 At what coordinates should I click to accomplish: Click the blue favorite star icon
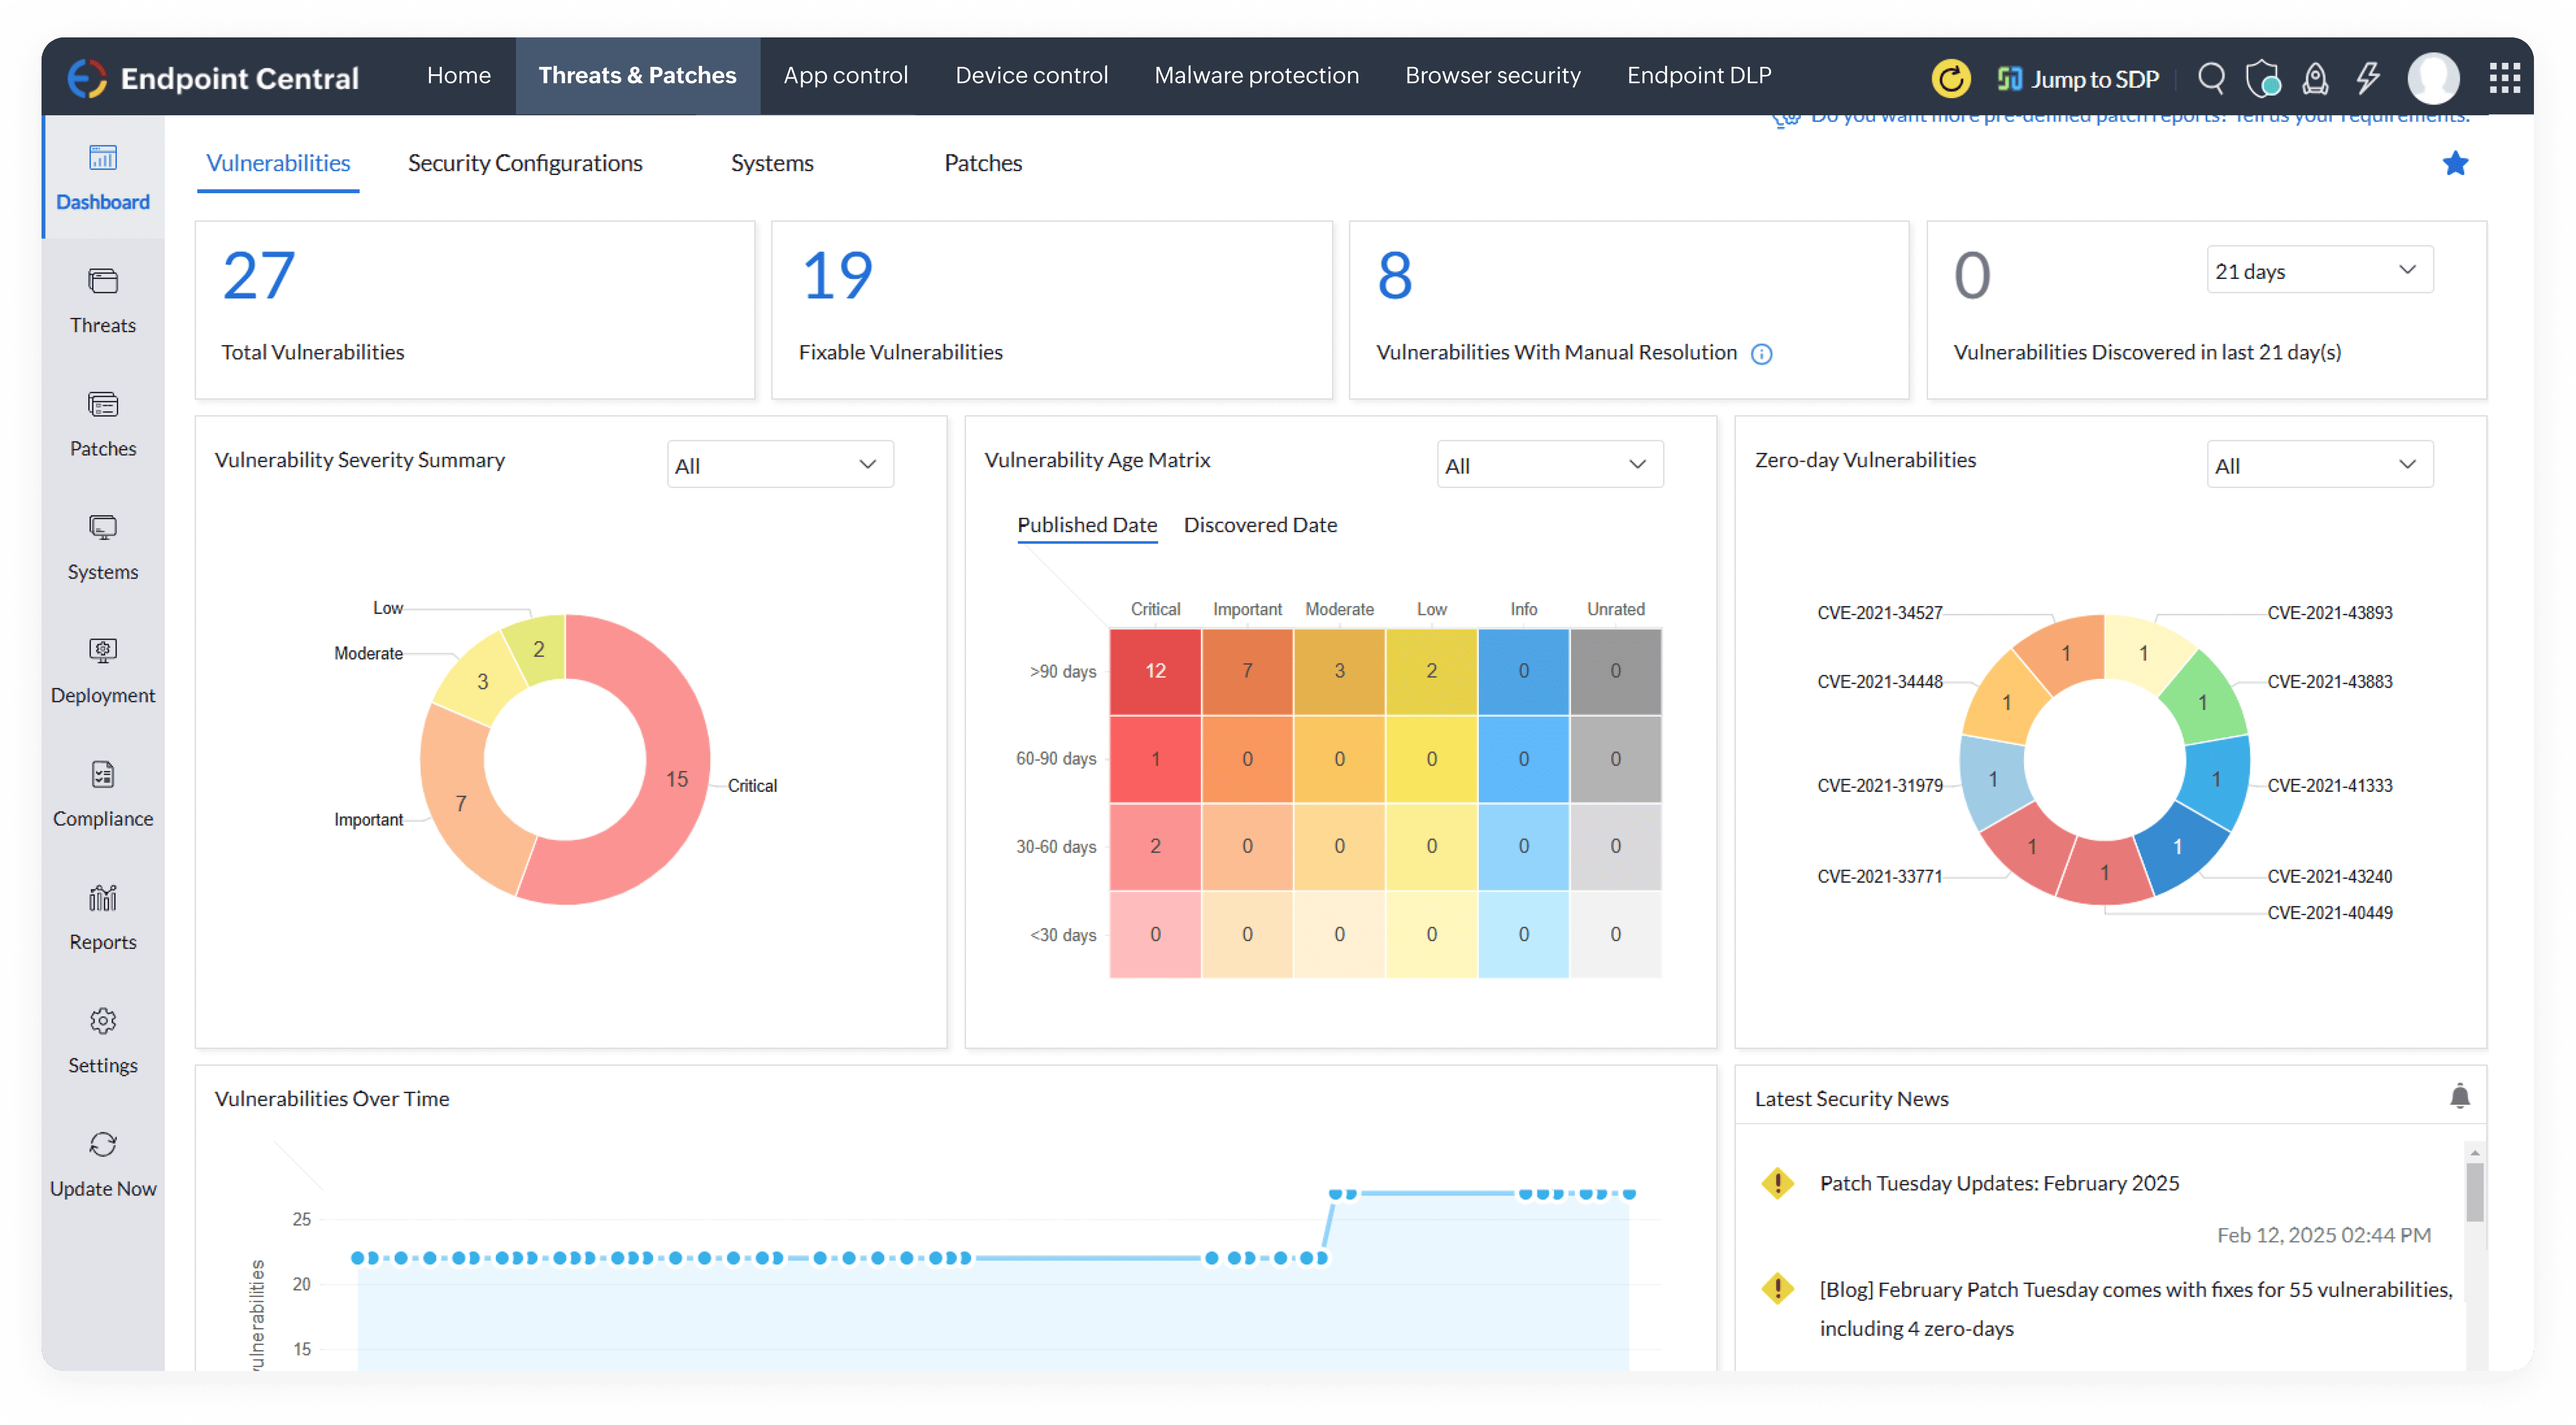(2455, 163)
